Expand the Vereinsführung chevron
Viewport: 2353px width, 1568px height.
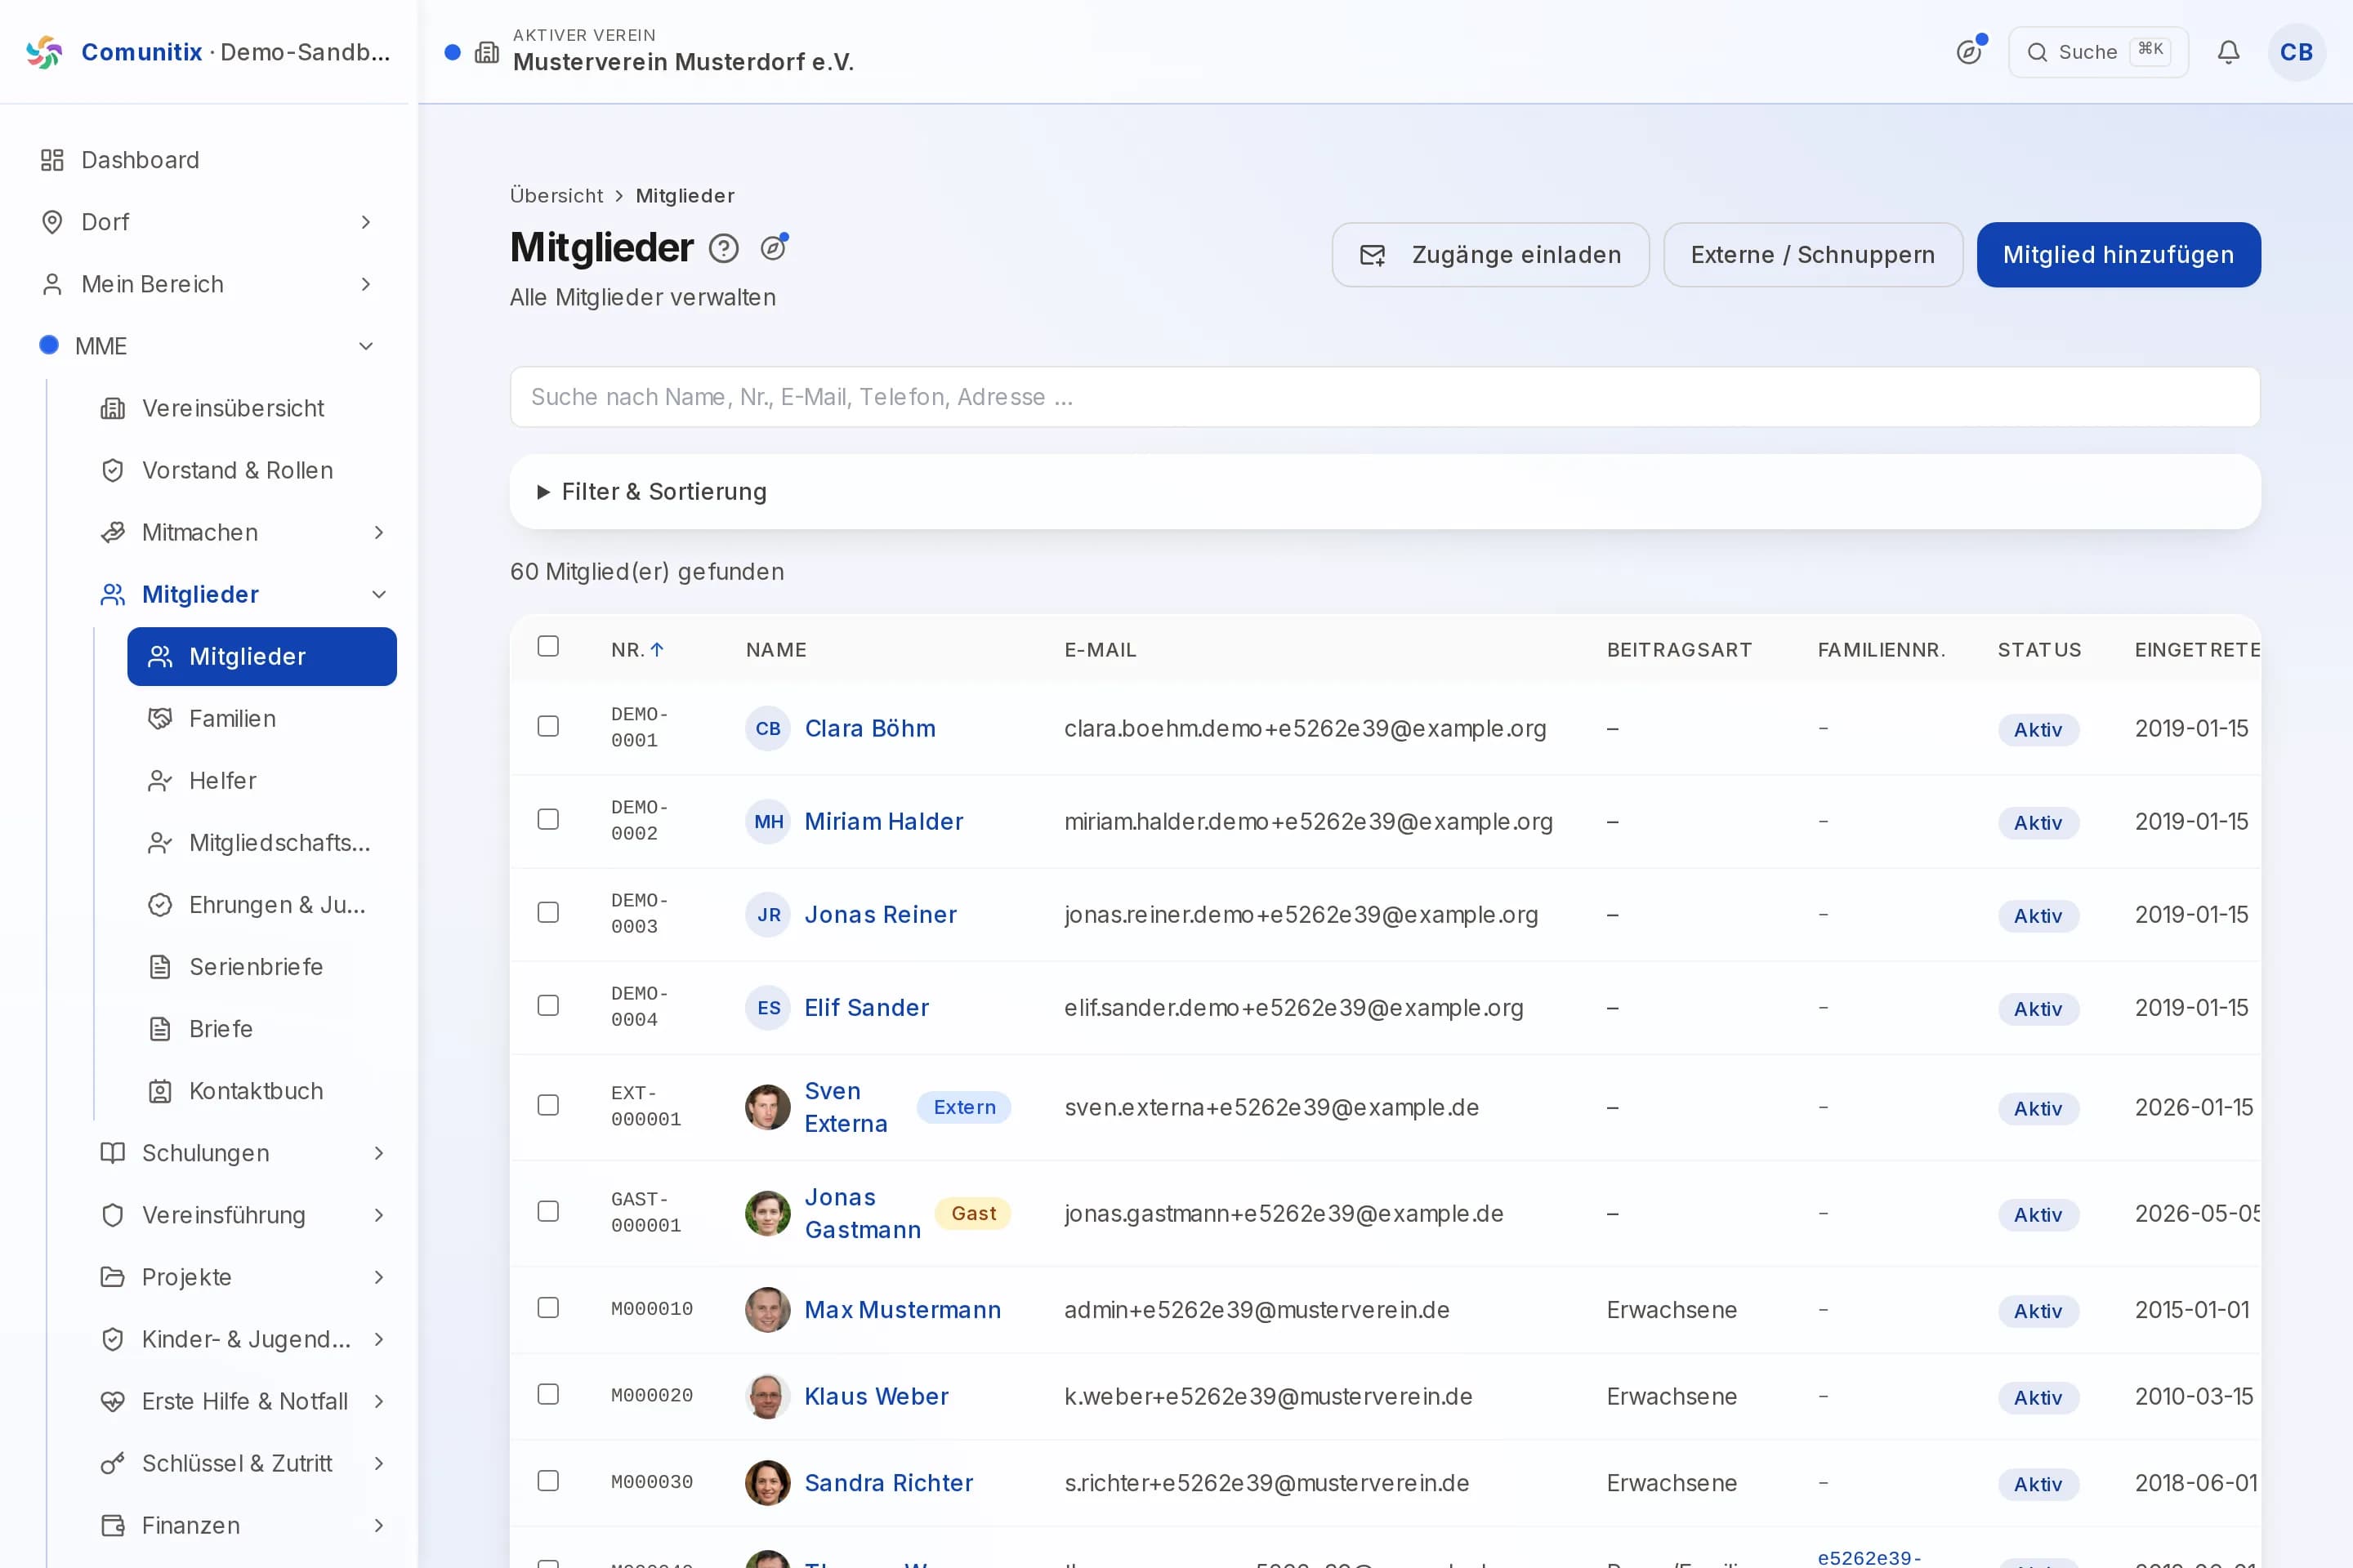(379, 1214)
